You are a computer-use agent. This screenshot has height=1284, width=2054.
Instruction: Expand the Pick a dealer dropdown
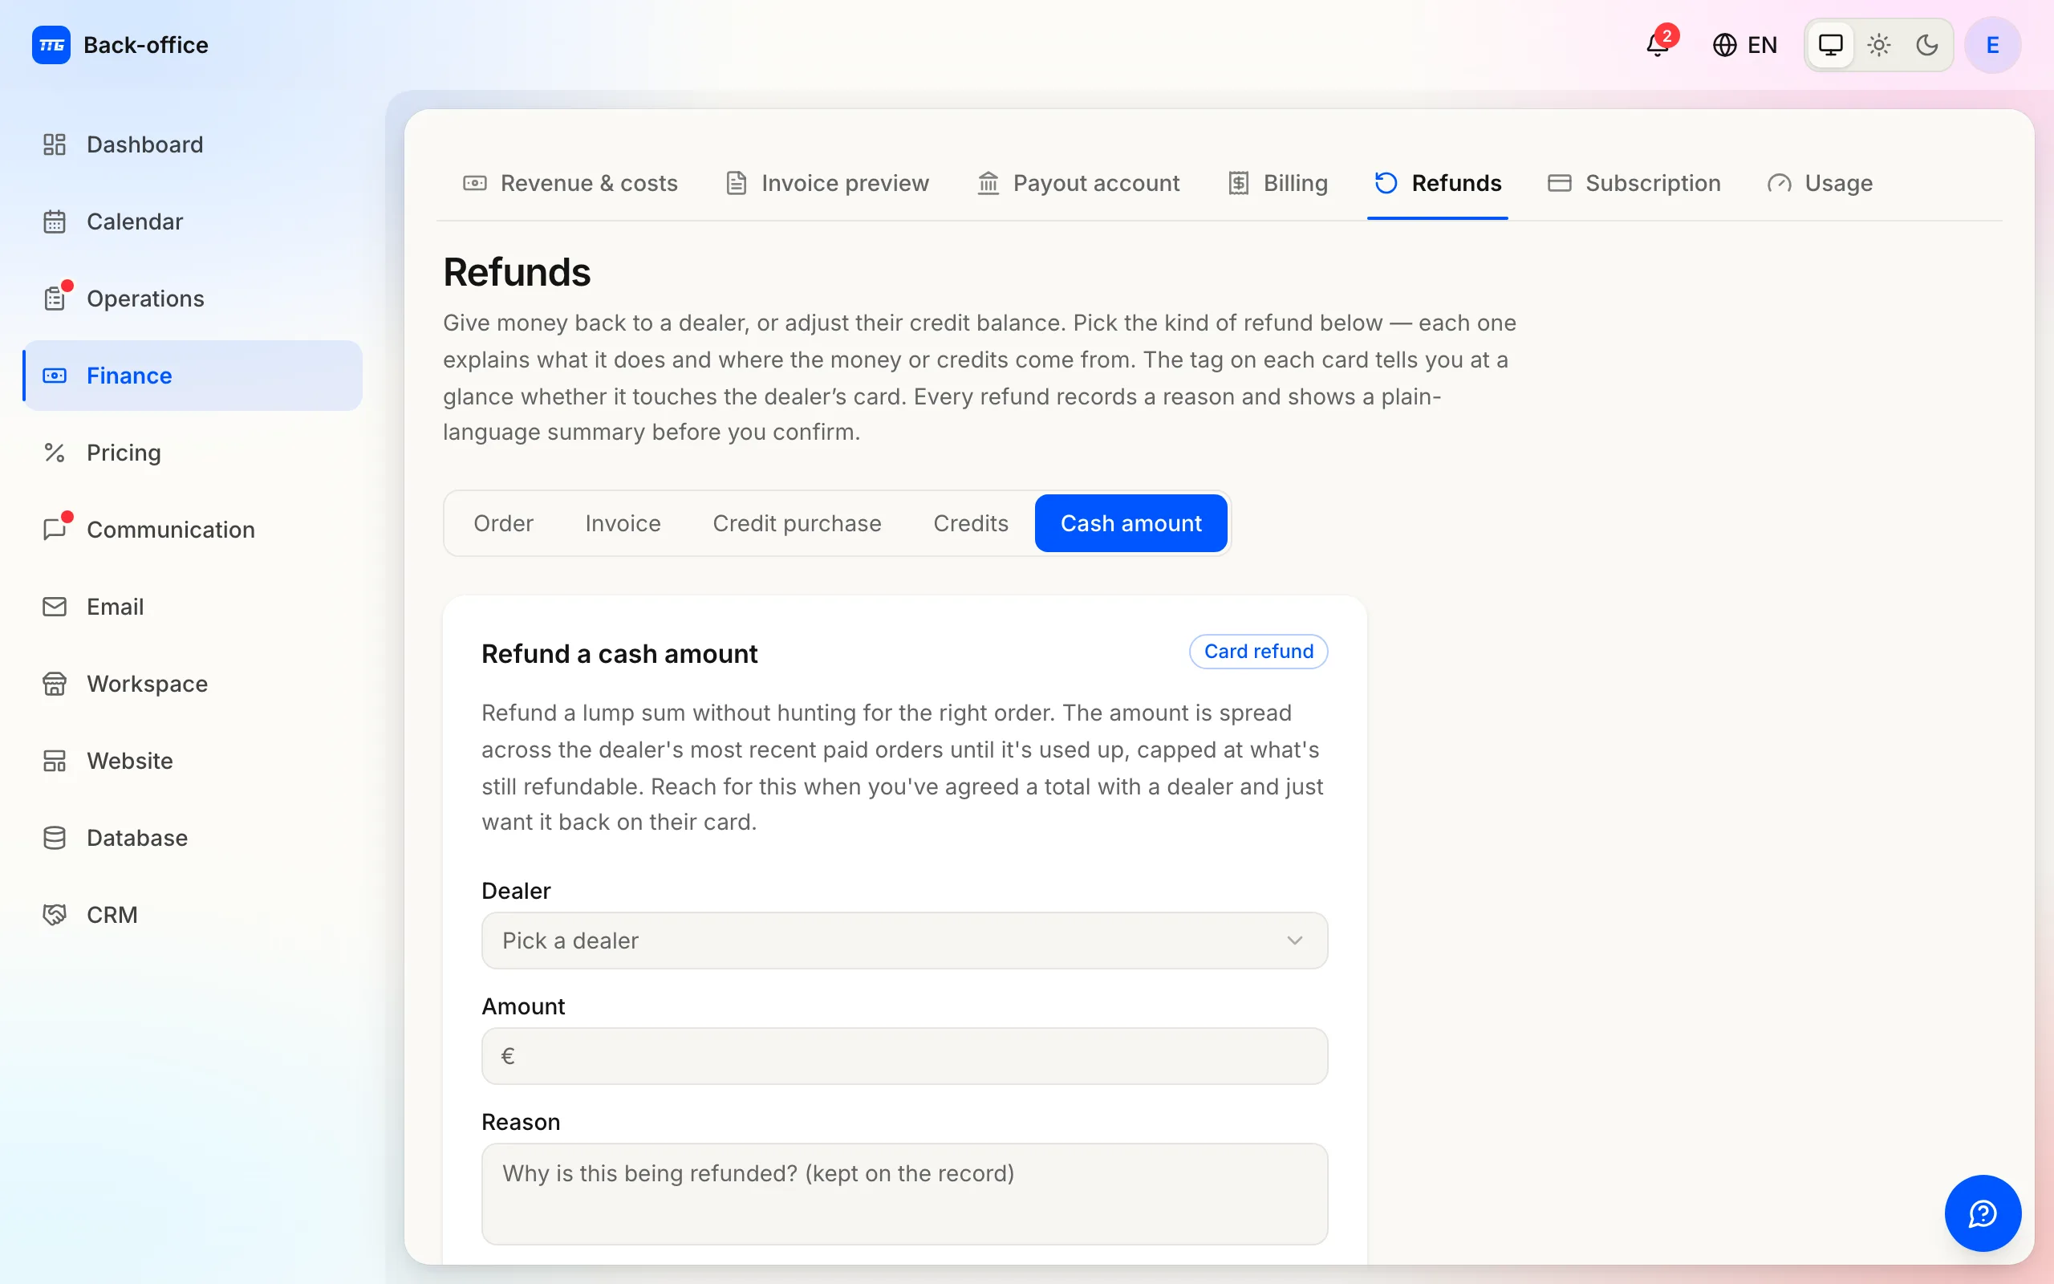[904, 941]
